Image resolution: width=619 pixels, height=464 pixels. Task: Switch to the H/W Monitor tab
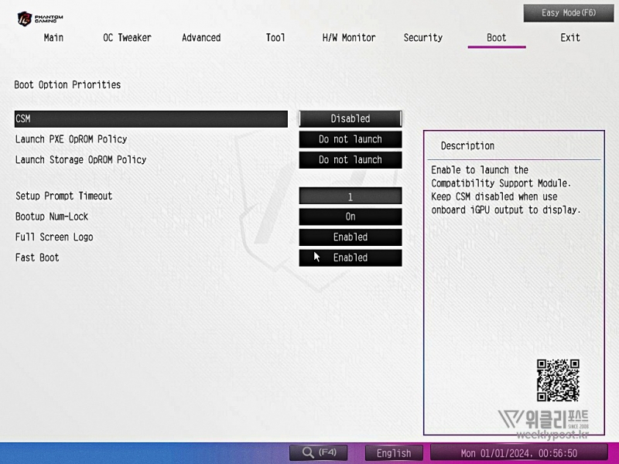pyautogui.click(x=349, y=37)
